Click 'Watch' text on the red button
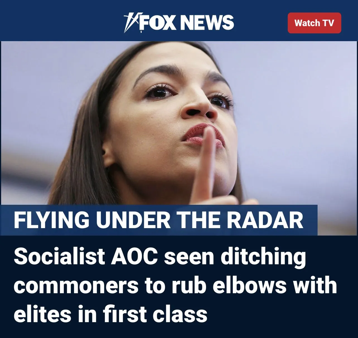The width and height of the screenshot is (358, 338). click(307, 23)
